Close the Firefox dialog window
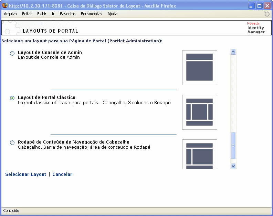This screenshot has width=273, height=216. coord(267,6)
